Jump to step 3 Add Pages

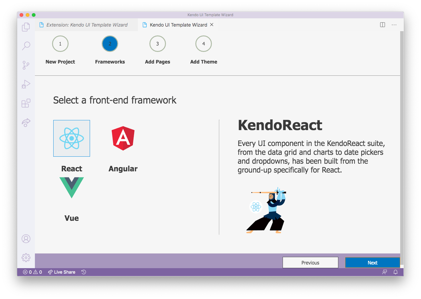157,44
